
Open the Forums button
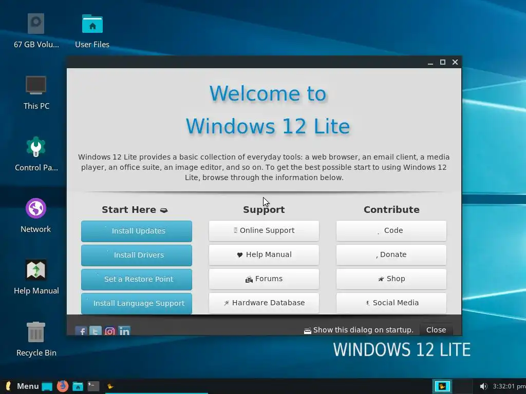click(264, 279)
